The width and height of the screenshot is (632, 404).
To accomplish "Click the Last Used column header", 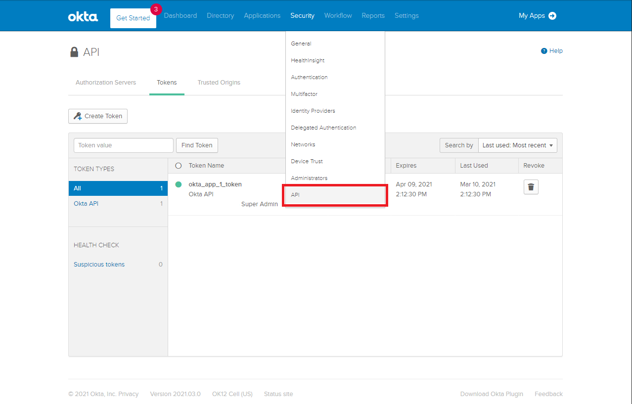I will click(474, 166).
